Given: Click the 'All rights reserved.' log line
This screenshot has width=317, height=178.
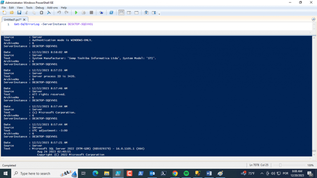Looking at the screenshot, I should 49,94.
